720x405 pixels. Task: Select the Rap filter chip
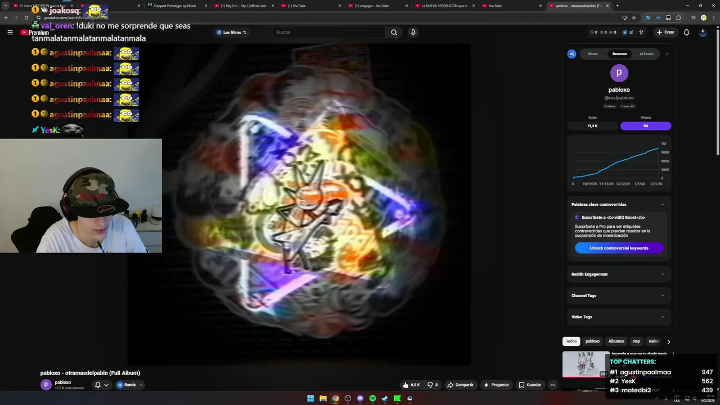point(636,341)
